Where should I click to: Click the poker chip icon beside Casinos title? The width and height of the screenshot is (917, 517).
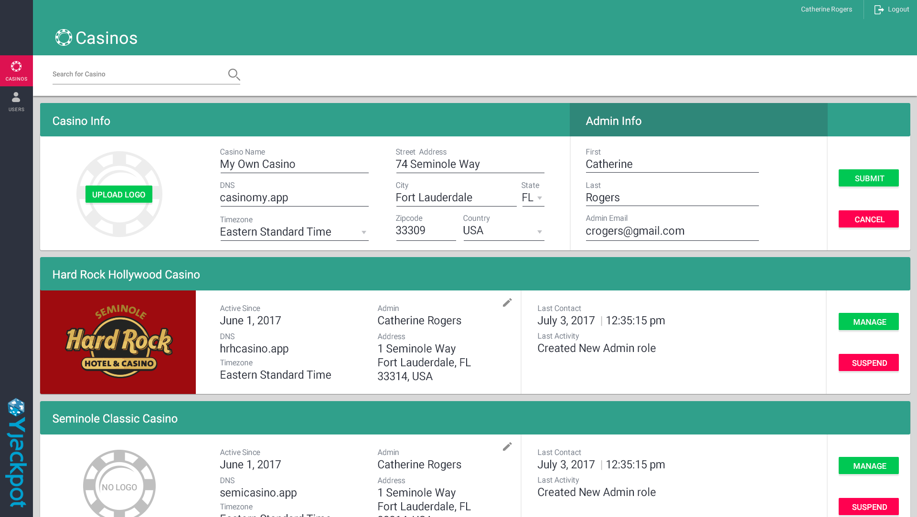pyautogui.click(x=64, y=38)
